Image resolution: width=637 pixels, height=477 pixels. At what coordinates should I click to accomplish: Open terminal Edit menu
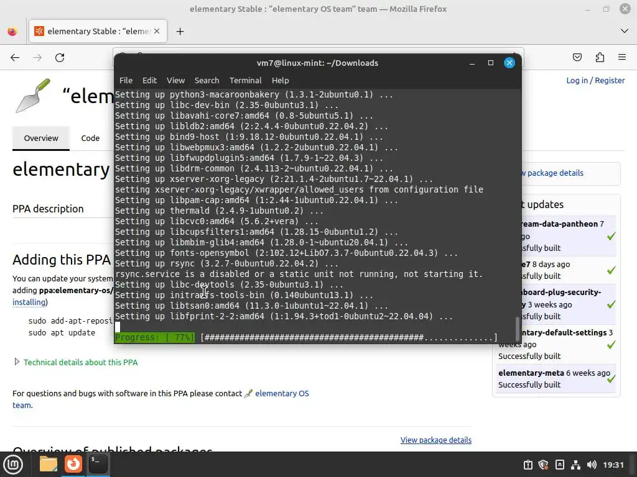149,80
